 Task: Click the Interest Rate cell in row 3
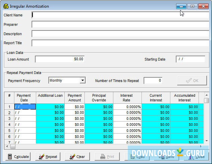[x=127, y=118]
